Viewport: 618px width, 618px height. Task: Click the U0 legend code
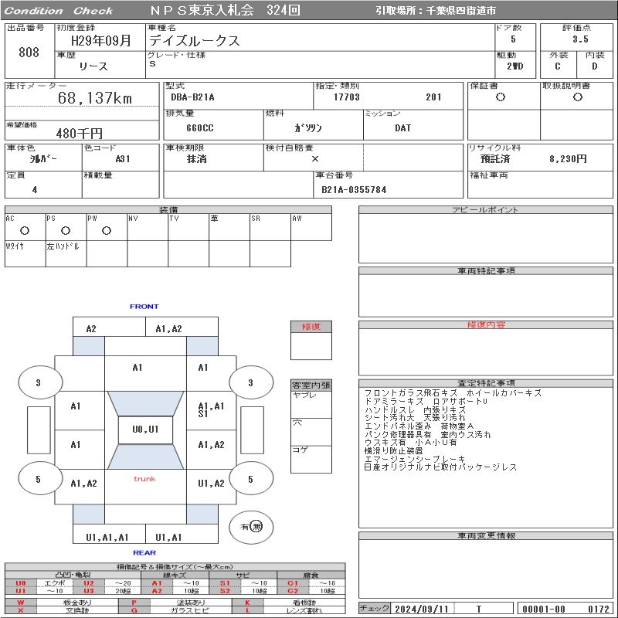point(21,583)
